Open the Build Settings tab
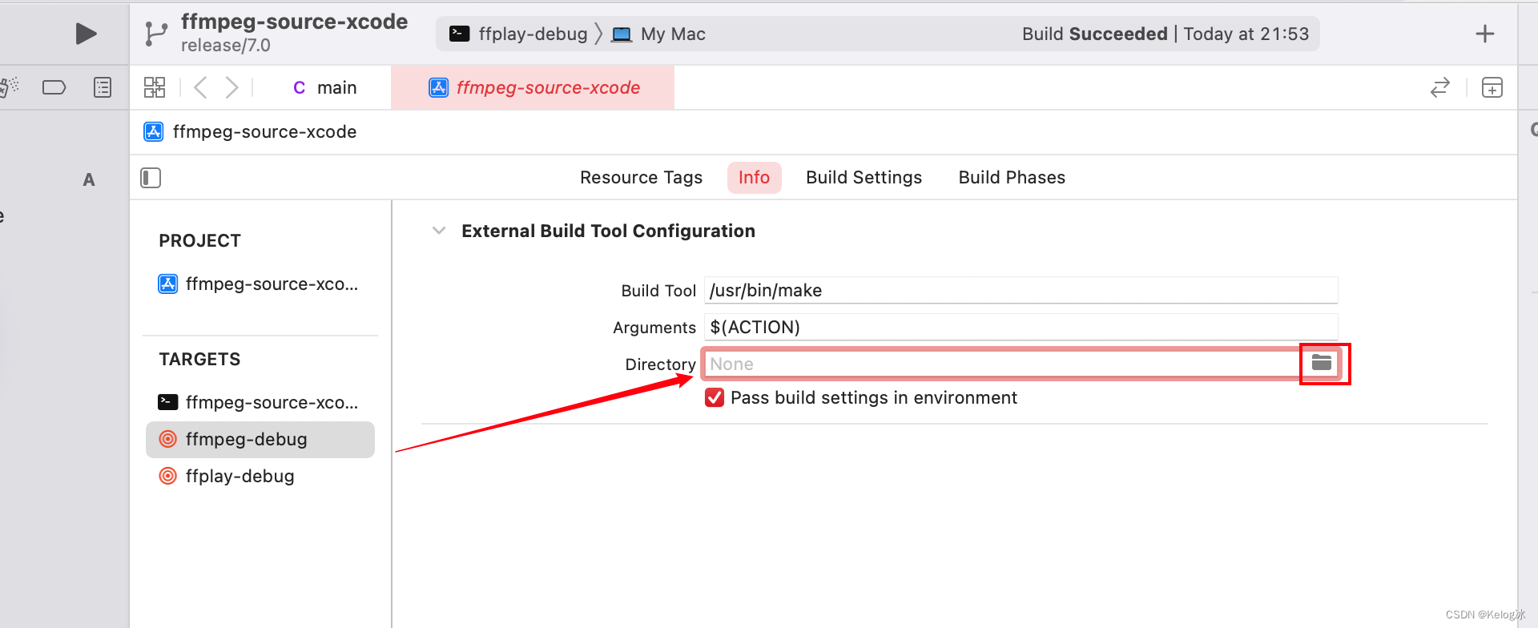This screenshot has width=1538, height=628. (x=864, y=177)
